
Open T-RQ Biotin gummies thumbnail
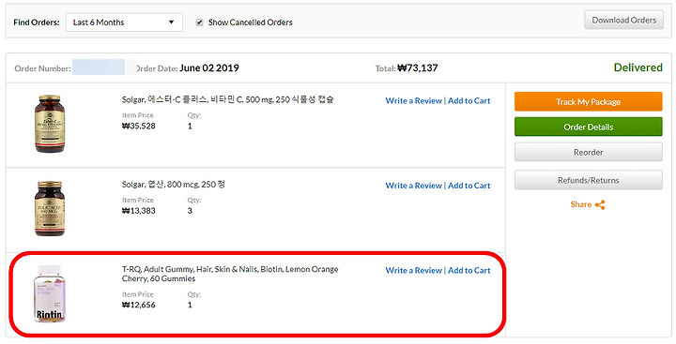pos(50,293)
